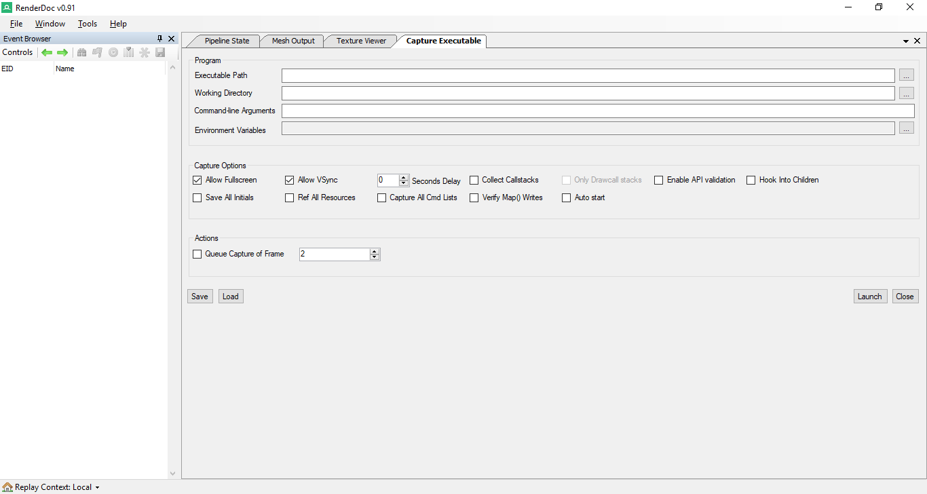Viewport: 927px width, 494px height.
Task: Pin the Event Browser panel
Action: (x=160, y=39)
